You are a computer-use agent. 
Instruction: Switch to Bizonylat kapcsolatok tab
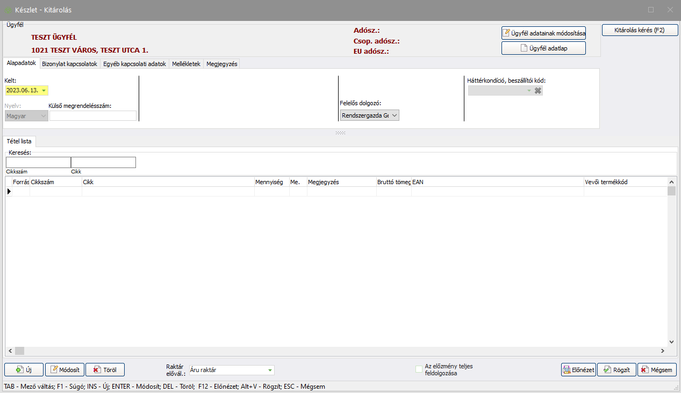[x=69, y=64]
